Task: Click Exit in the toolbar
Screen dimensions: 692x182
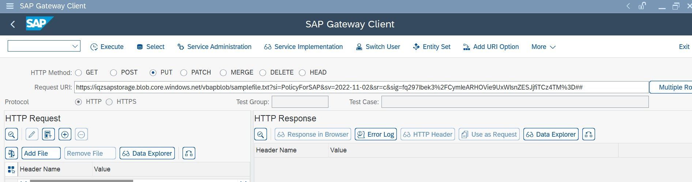Action: [684, 47]
